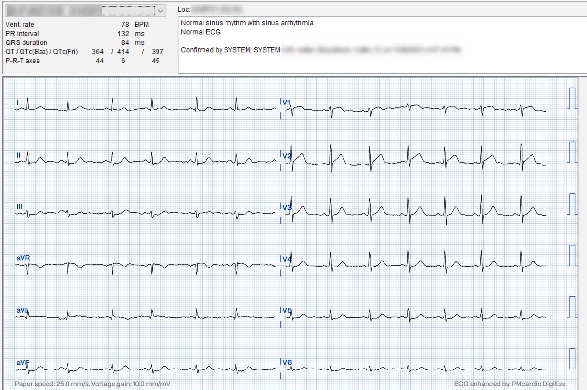Select the QRS duration label
The height and width of the screenshot is (390, 587).
[x=26, y=42]
